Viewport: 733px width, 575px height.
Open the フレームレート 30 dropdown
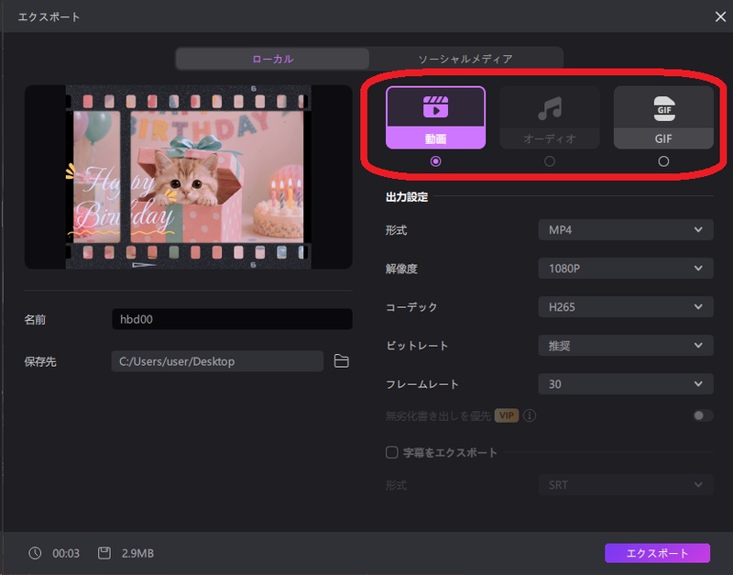coord(626,384)
